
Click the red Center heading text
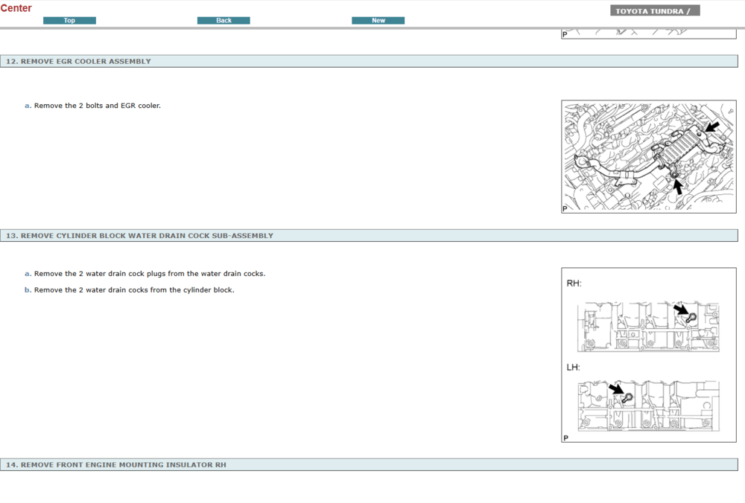tap(16, 8)
